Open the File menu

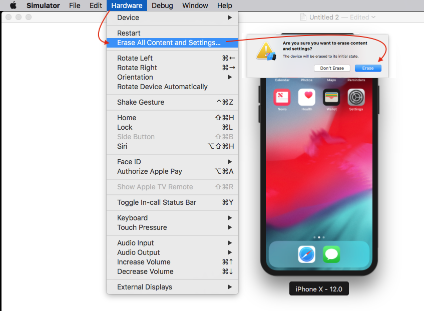click(75, 6)
